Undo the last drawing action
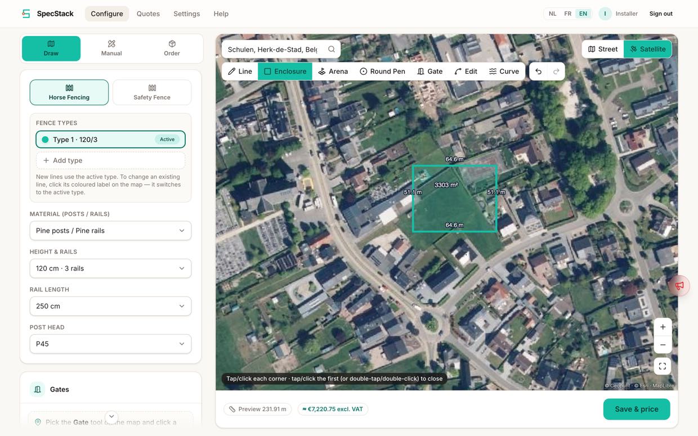Image resolution: width=698 pixels, height=436 pixels. coord(538,71)
